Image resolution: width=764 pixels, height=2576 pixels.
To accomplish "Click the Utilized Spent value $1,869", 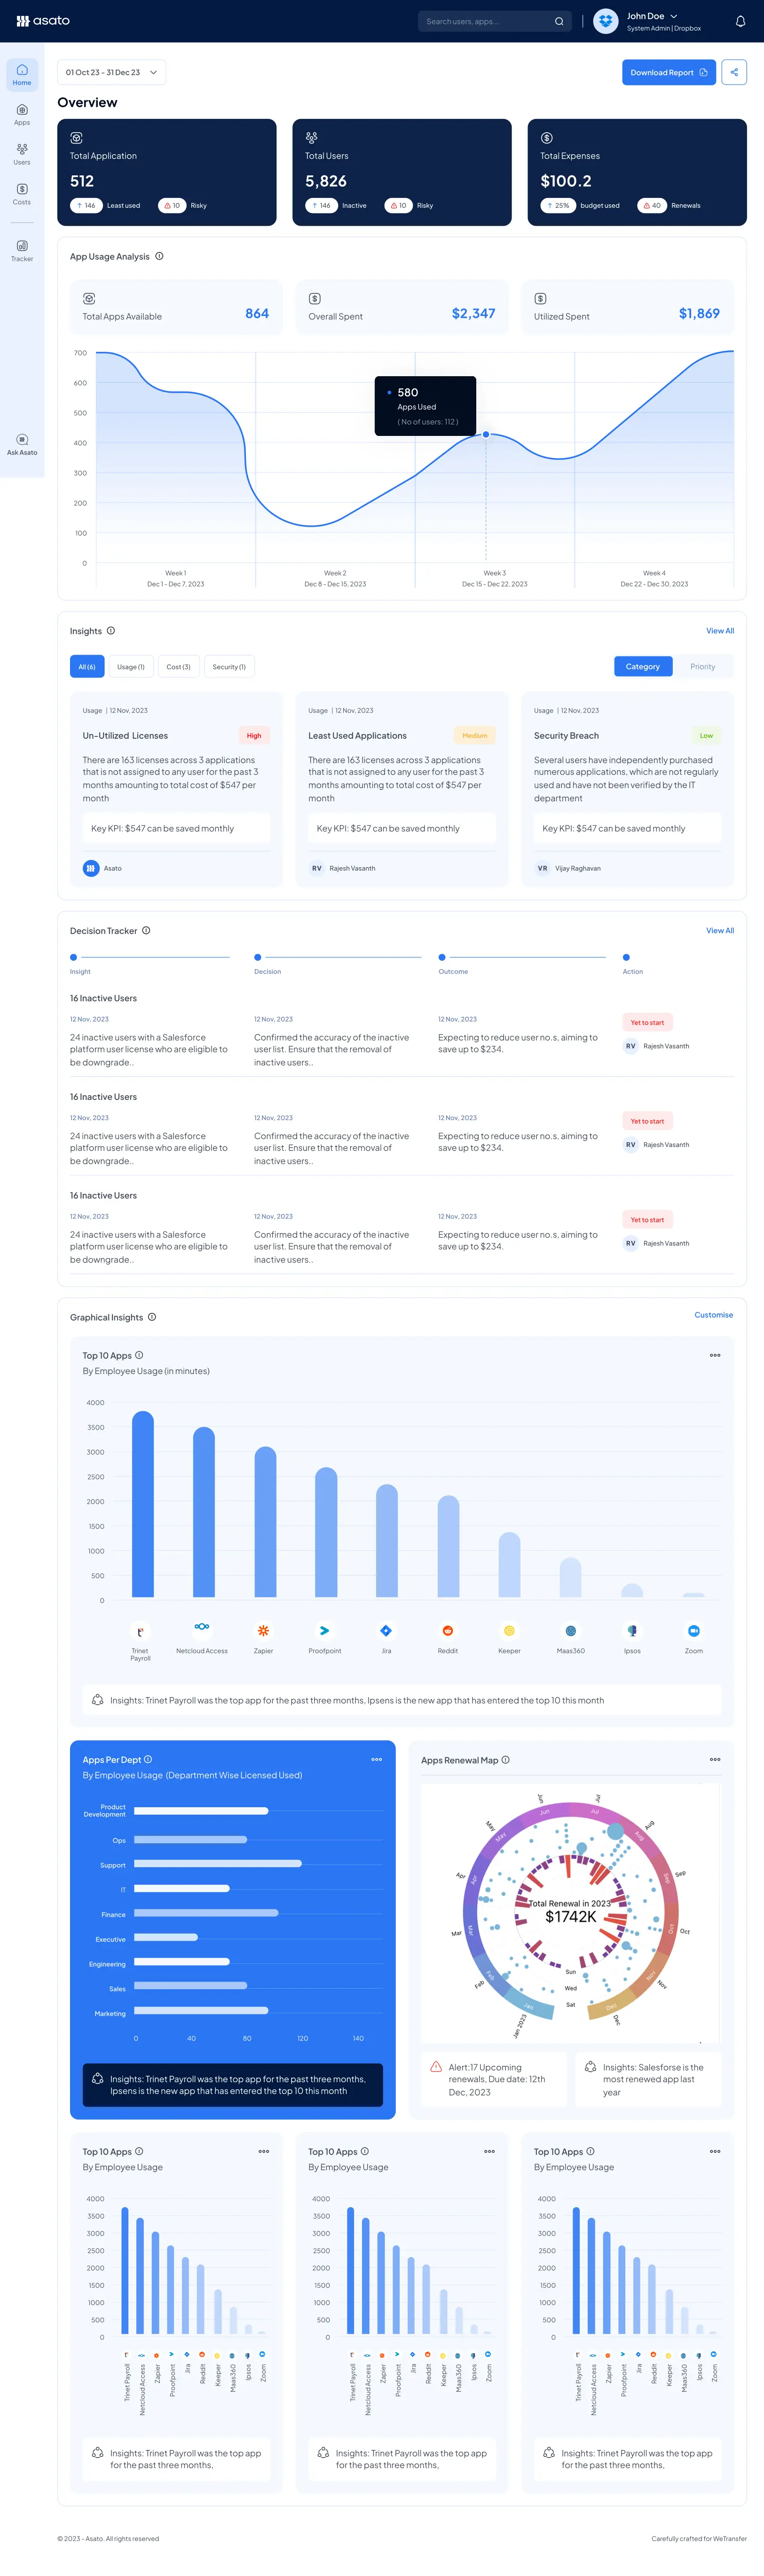I will click(x=699, y=313).
